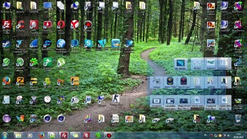Switch to Firefox in the taskbar

[42, 136]
